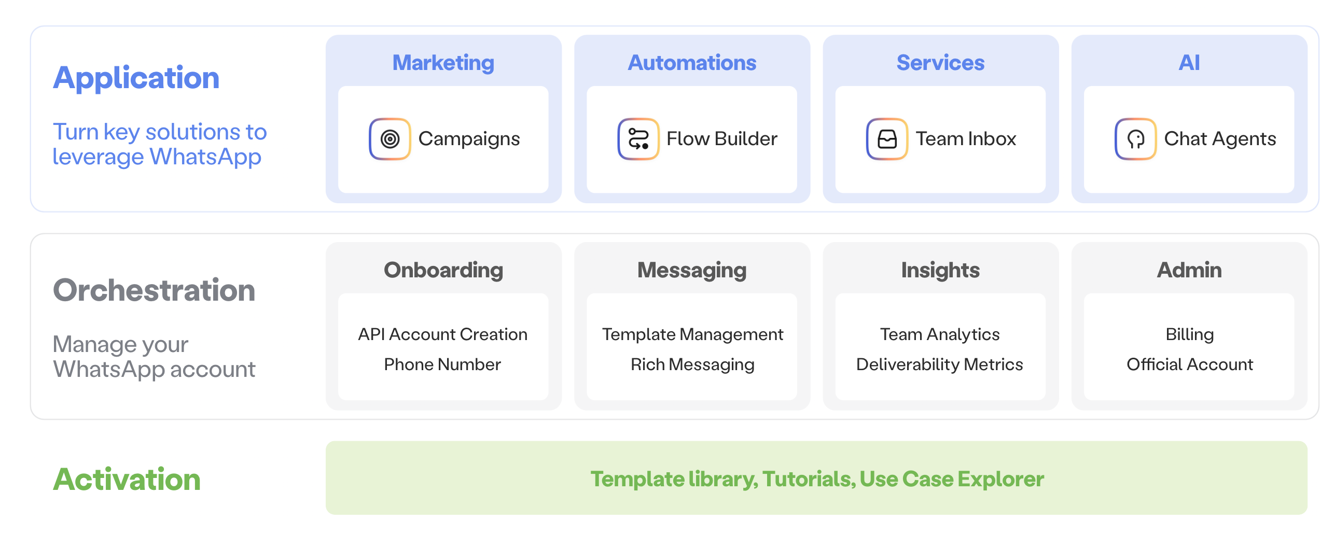This screenshot has width=1335, height=535.
Task: Click the Template Management text
Action: pos(692,335)
